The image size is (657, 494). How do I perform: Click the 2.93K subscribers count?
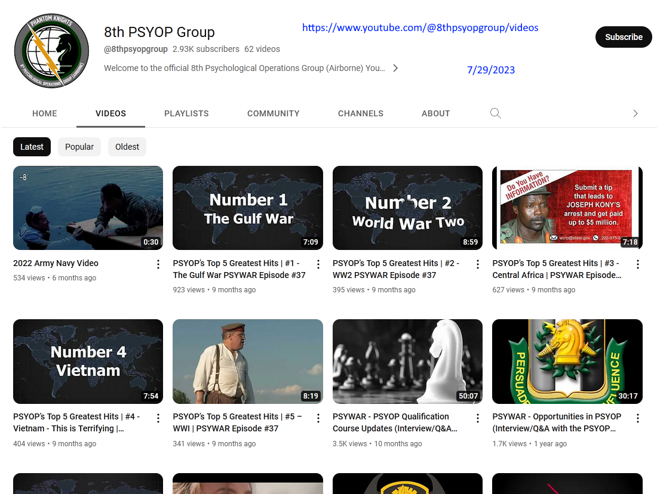(205, 49)
